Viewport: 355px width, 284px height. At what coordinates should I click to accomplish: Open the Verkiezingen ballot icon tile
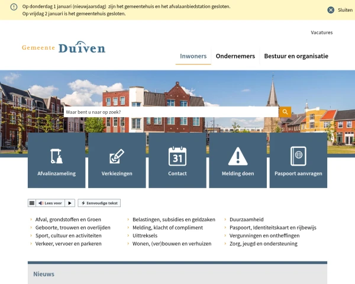(117, 156)
